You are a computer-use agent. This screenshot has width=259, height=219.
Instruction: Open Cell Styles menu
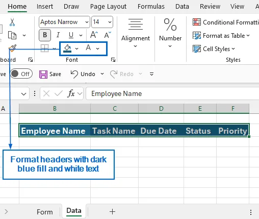click(214, 49)
